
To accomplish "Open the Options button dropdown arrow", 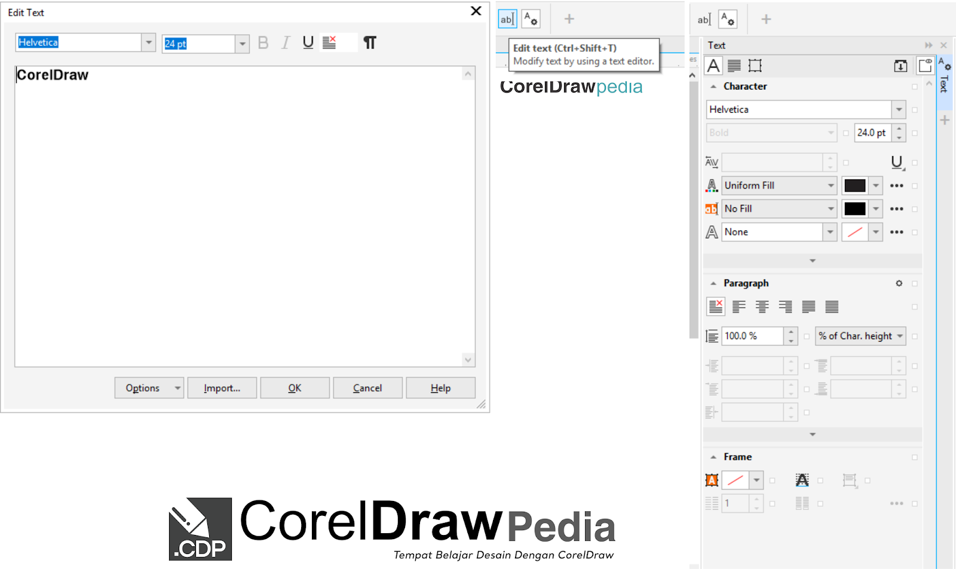I will click(x=177, y=388).
